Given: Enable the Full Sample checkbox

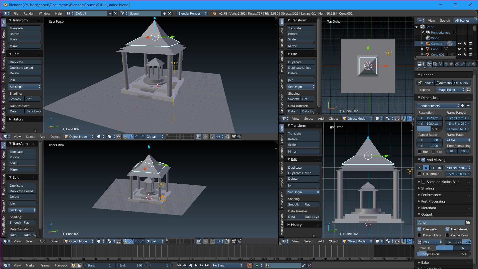Looking at the screenshot, I should click(x=419, y=174).
